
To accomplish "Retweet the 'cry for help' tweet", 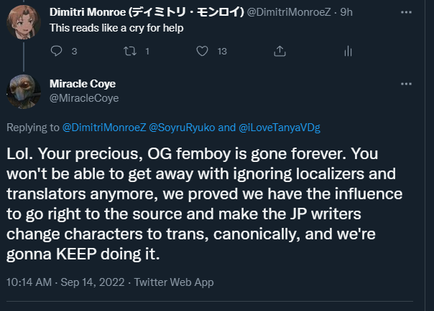I will tap(129, 51).
